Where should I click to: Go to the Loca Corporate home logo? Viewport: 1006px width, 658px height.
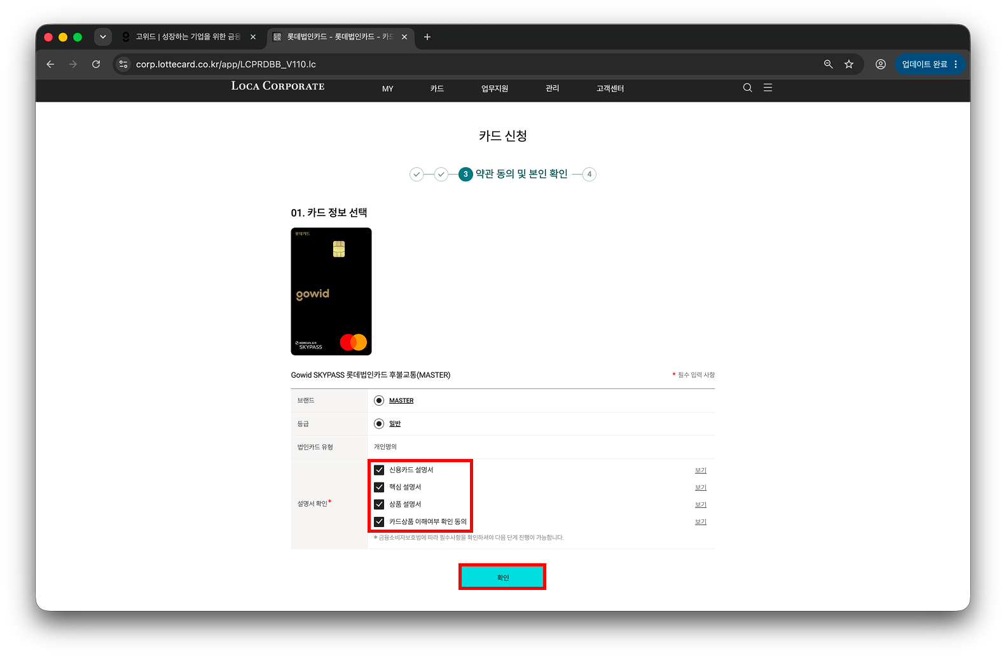(278, 86)
